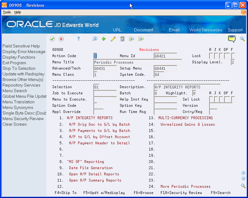The width and height of the screenshot is (248, 198).
Task: Select Menu Translation in sidebar
Action: [18, 102]
